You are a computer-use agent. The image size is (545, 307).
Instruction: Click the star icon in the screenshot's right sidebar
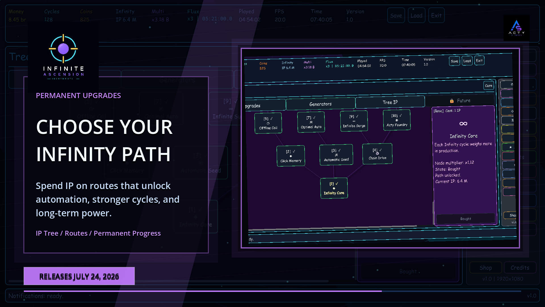click(x=510, y=147)
